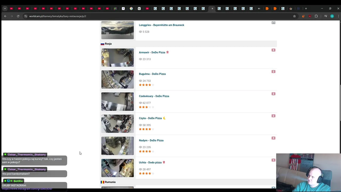Click video camera icon for Uchta row
Screen dimensions: 341x192
point(273,160)
